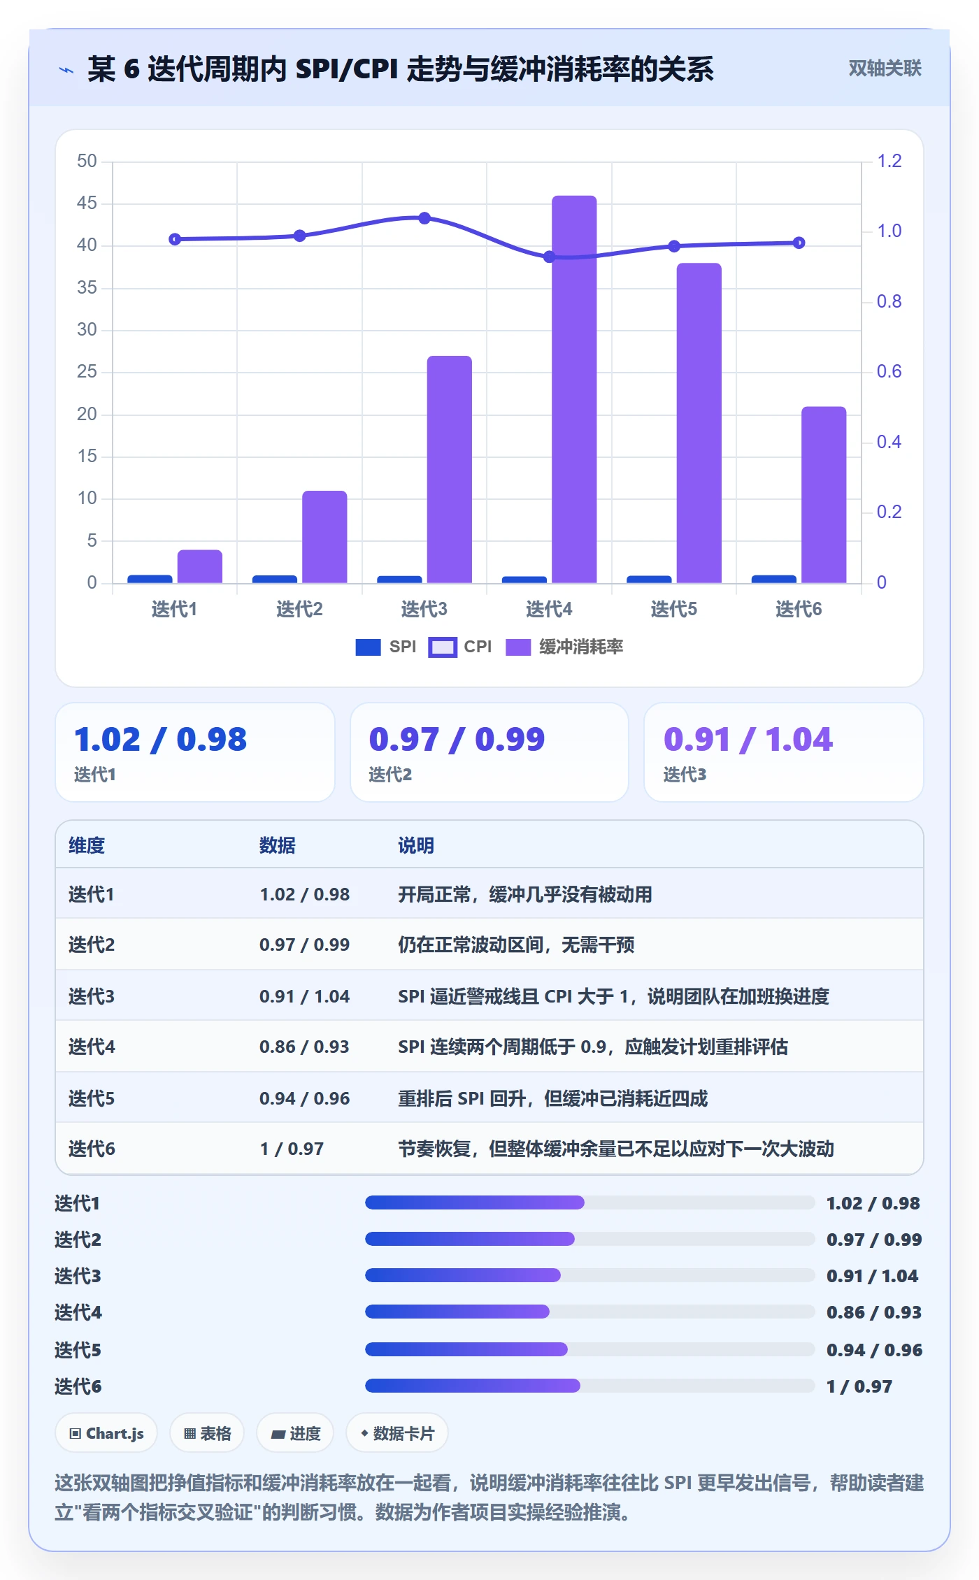Click the 迭代3 progress bar
Screen dimensions: 979x1580
[589, 1275]
